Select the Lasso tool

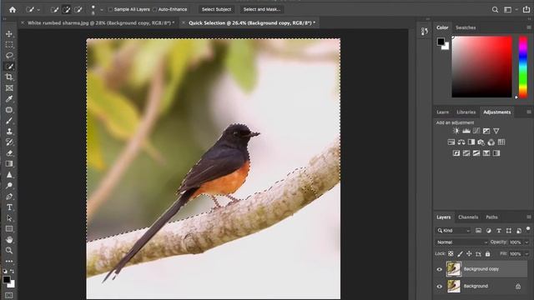pyautogui.click(x=9, y=56)
